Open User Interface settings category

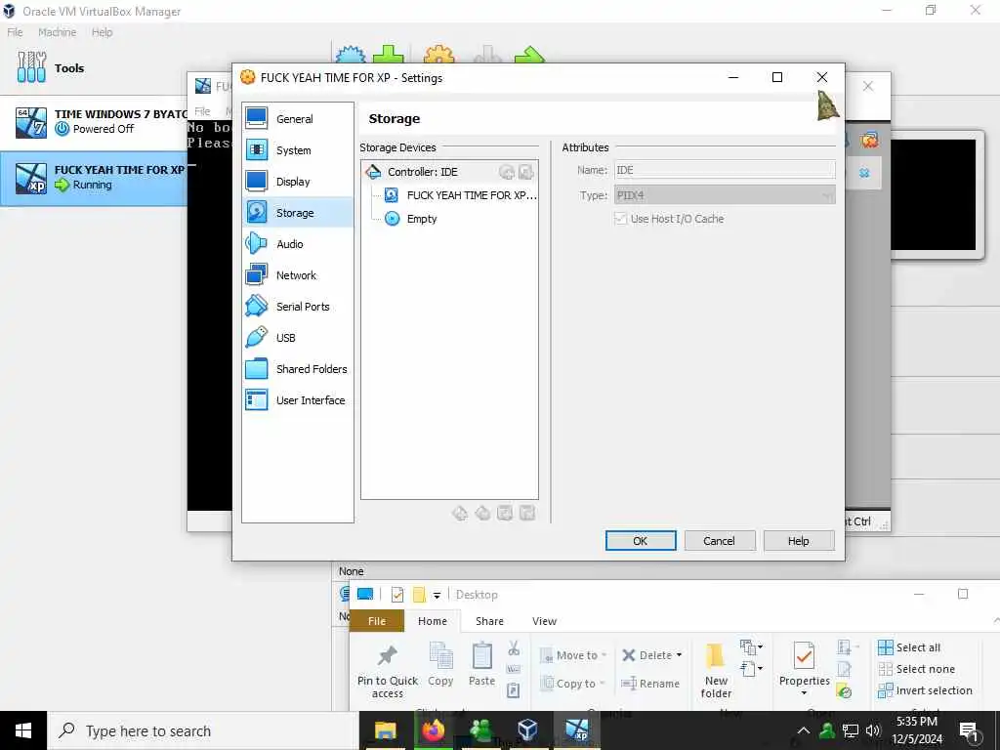tap(297, 399)
